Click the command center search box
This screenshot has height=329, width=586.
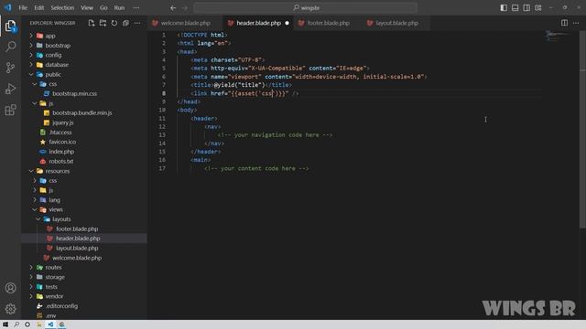(305, 8)
